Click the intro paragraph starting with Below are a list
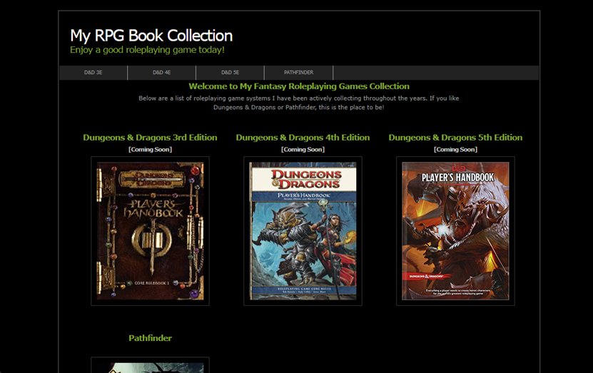Image resolution: width=593 pixels, height=373 pixels. click(299, 103)
